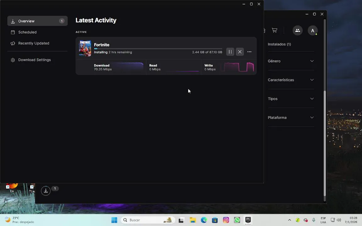362x226 pixels.
Task: Pause the Fortnite installation
Action: (x=230, y=52)
